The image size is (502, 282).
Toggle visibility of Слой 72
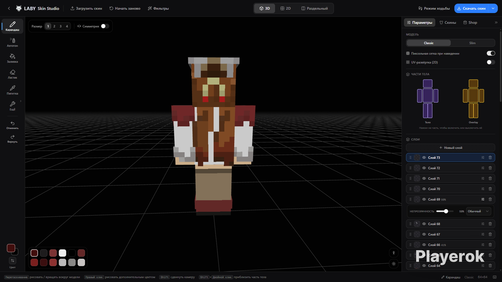(x=424, y=168)
